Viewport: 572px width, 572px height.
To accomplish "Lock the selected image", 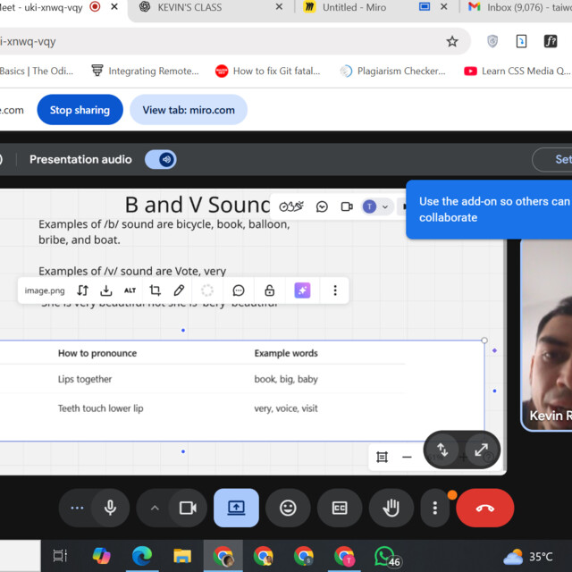I will 269,290.
